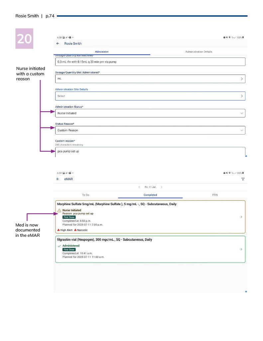Screen dimensions: 263x341
Task: Go to previous day in eMAR date
Action: pyautogui.click(x=139, y=187)
